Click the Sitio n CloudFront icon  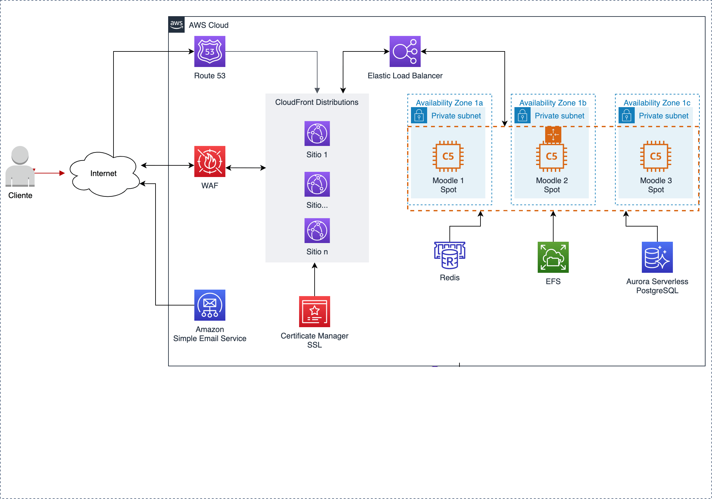coord(317,231)
